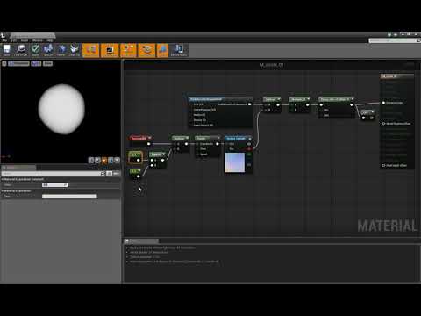Click the top connected pin on material output node
Viewport: 421px width, 316px height.
tap(383, 103)
